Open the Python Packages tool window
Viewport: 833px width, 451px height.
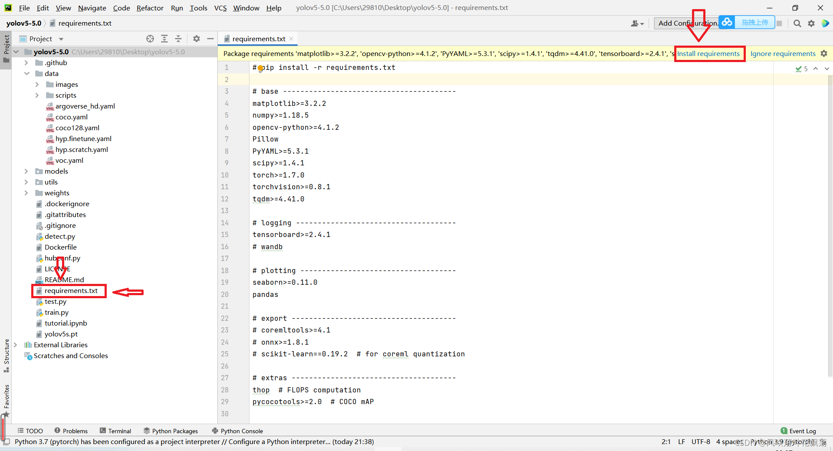click(171, 431)
